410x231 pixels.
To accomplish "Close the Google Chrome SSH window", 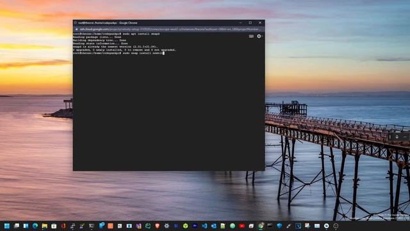I will pos(260,23).
